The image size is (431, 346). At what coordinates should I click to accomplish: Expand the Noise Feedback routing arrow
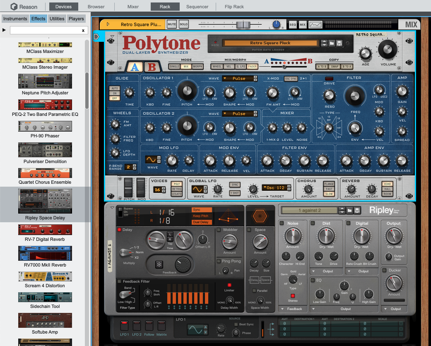point(282,309)
